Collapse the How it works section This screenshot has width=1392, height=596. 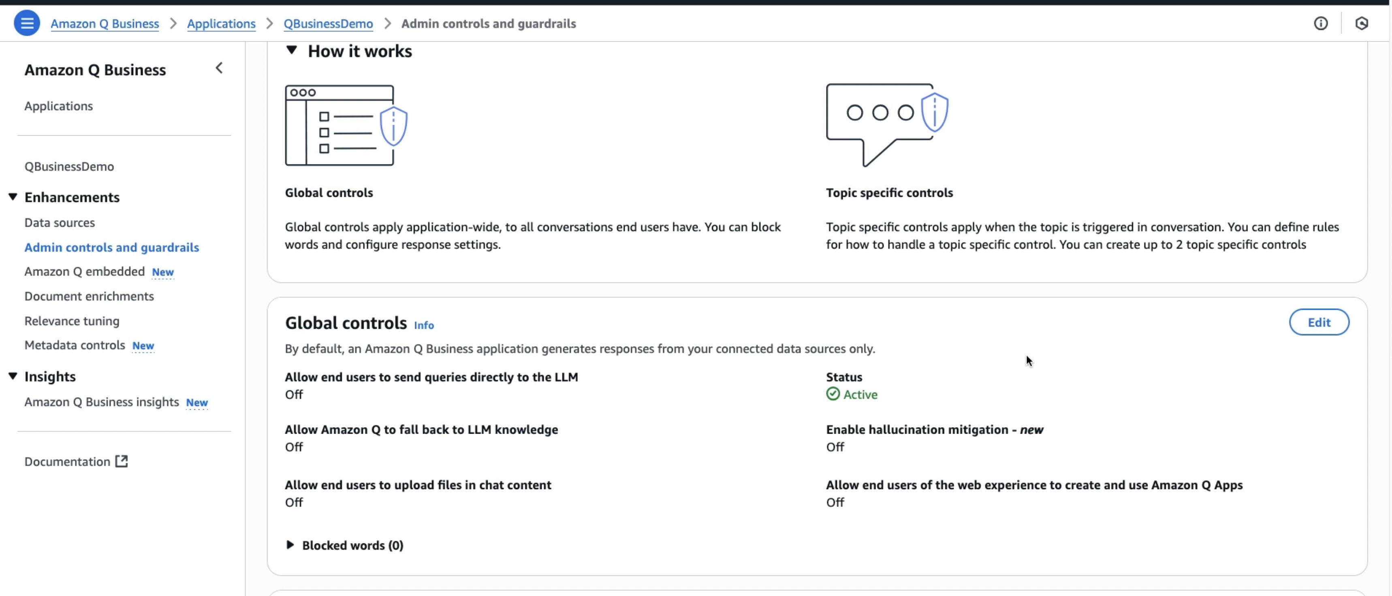(292, 51)
